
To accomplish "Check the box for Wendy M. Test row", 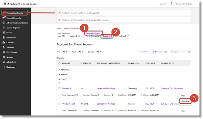I will (x=59, y=104).
